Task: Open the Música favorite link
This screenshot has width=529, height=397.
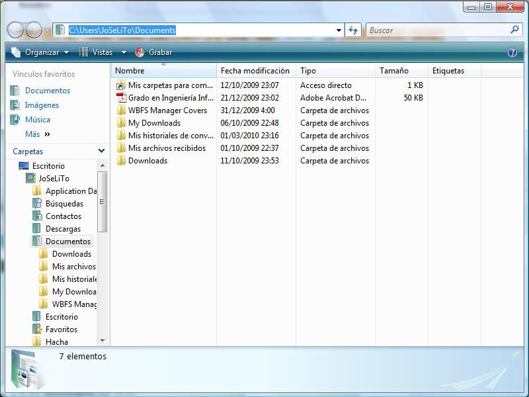Action: click(38, 120)
